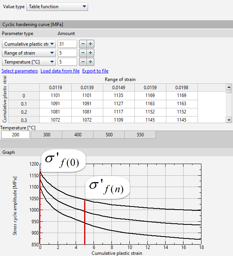
Task: Switch to the 500 temperature tab
Action: tap(109, 135)
